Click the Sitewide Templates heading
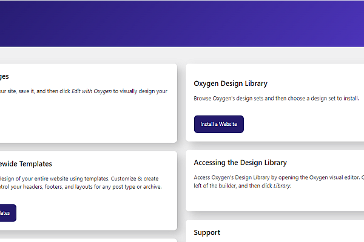This screenshot has width=364, height=242. [x=25, y=164]
